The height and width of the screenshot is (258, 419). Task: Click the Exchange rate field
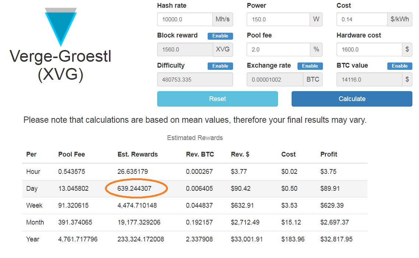click(x=275, y=79)
